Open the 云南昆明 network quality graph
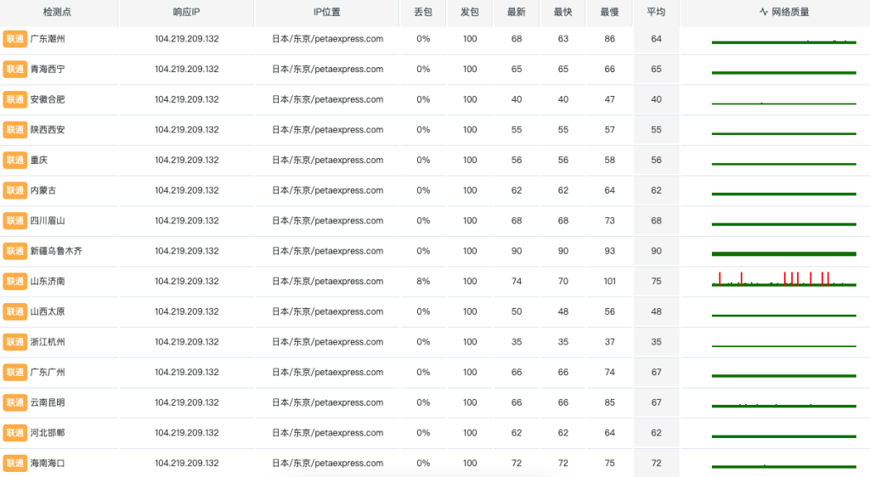 point(784,406)
